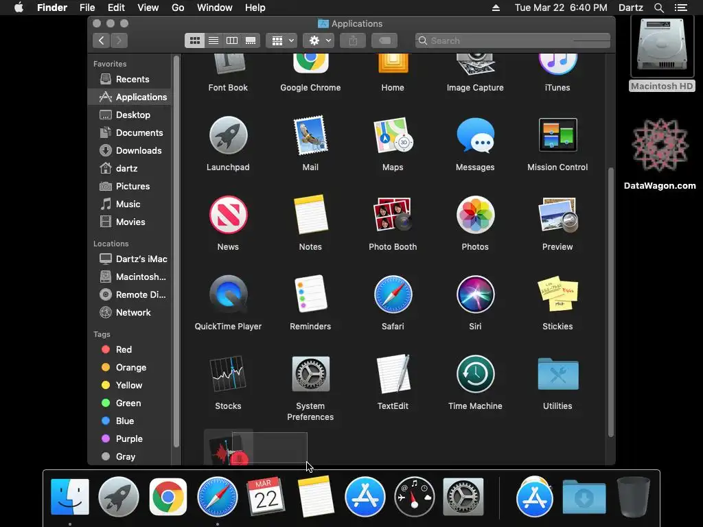This screenshot has height=527, width=703.
Task: Open the App Store icon left of the Dock divider
Action: point(365,497)
